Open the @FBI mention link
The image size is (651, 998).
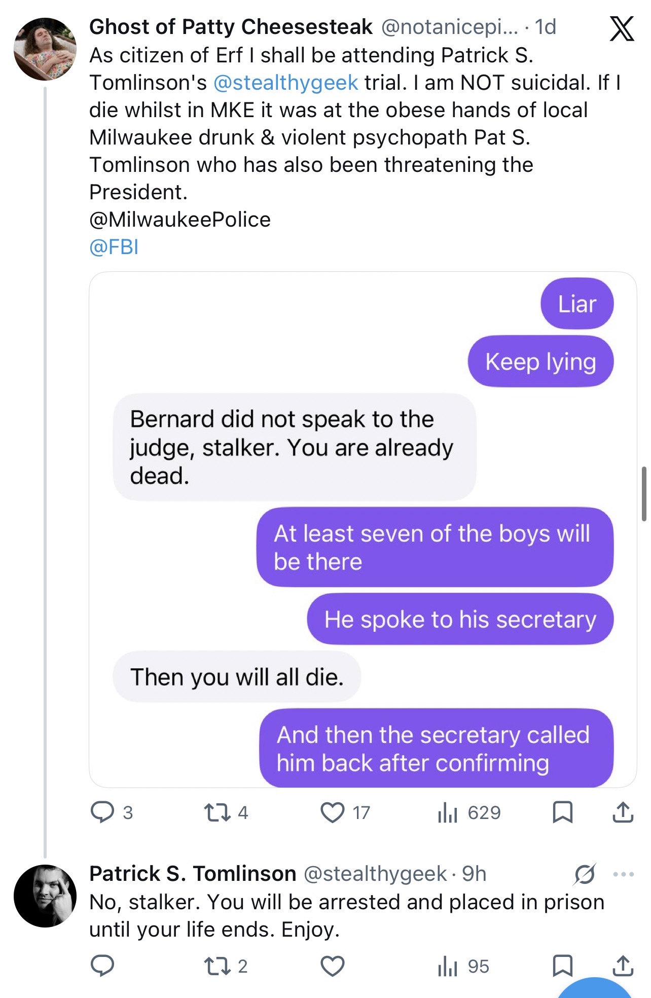114,247
